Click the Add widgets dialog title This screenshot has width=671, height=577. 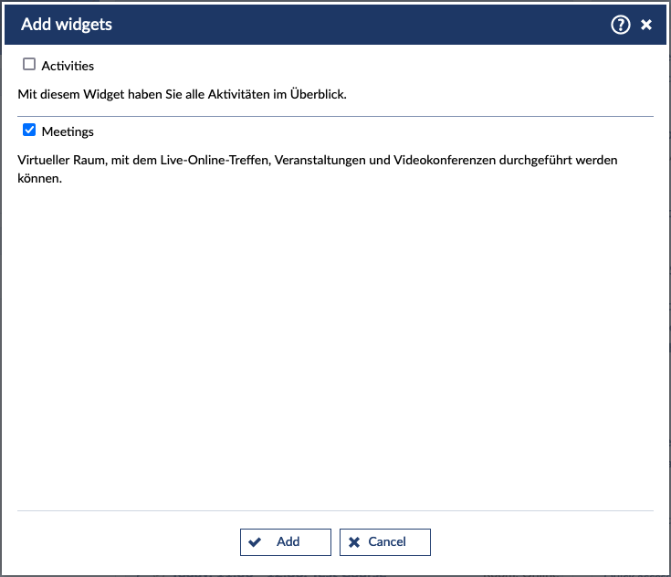pyautogui.click(x=67, y=25)
